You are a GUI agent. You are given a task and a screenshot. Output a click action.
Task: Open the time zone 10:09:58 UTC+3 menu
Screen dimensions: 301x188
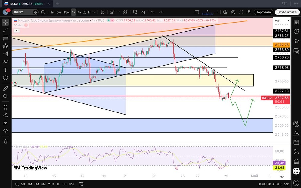(x=269, y=184)
